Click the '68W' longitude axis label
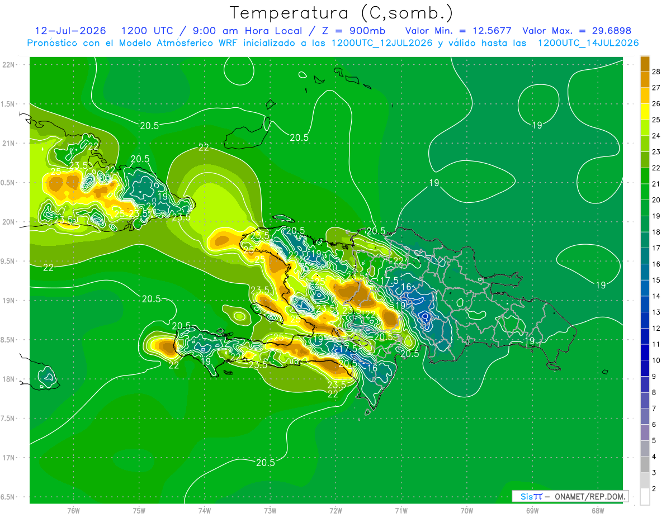671x518 pixels. point(598,510)
